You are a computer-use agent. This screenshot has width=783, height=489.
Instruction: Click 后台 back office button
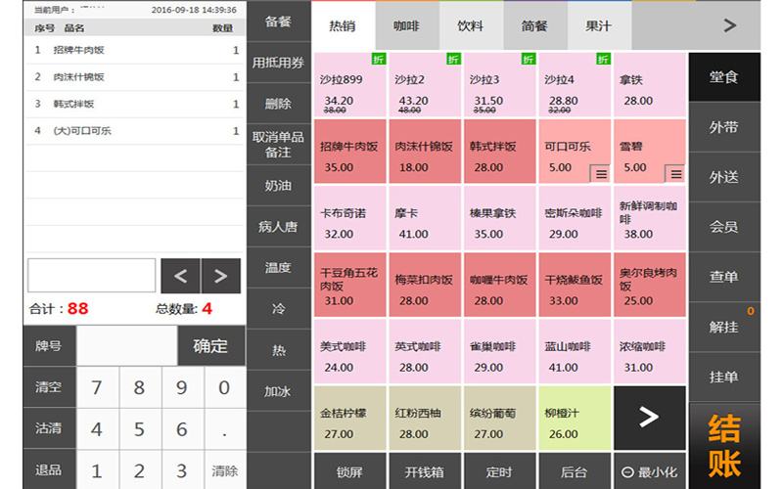[575, 471]
